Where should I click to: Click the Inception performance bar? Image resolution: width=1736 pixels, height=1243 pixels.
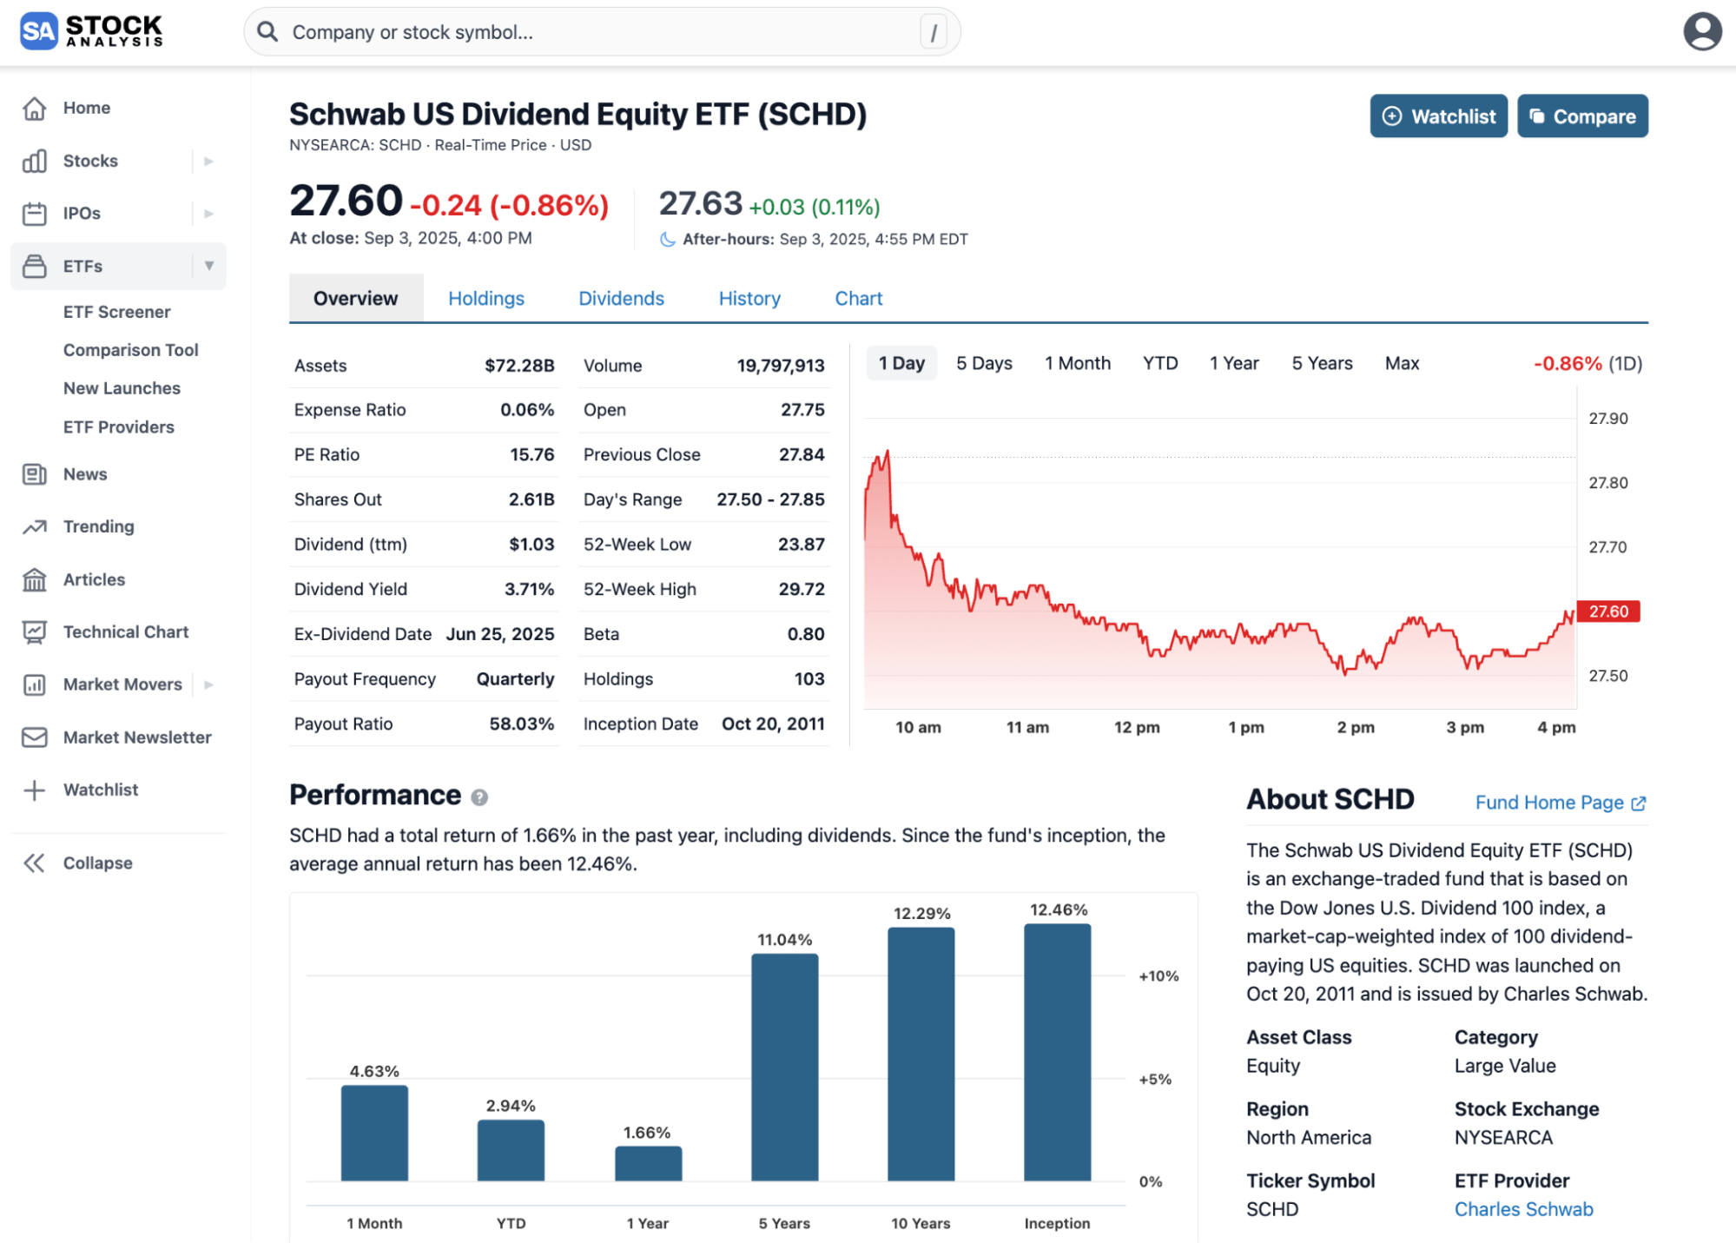tap(1057, 1052)
